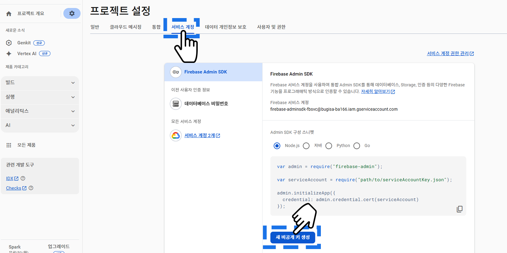This screenshot has height=253, width=507.
Task: Expand the 실행 category
Action: pos(40,97)
